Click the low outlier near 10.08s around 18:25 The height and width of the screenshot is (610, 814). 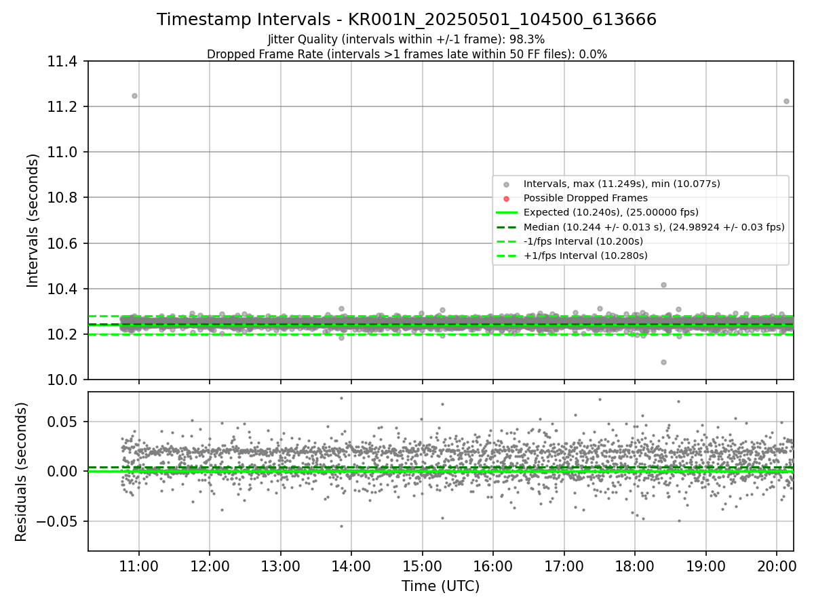point(663,362)
